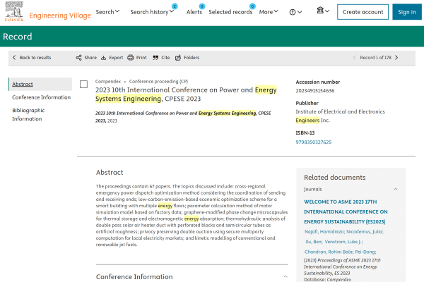Click the Sign in button
The height and width of the screenshot is (282, 424).
tap(407, 12)
